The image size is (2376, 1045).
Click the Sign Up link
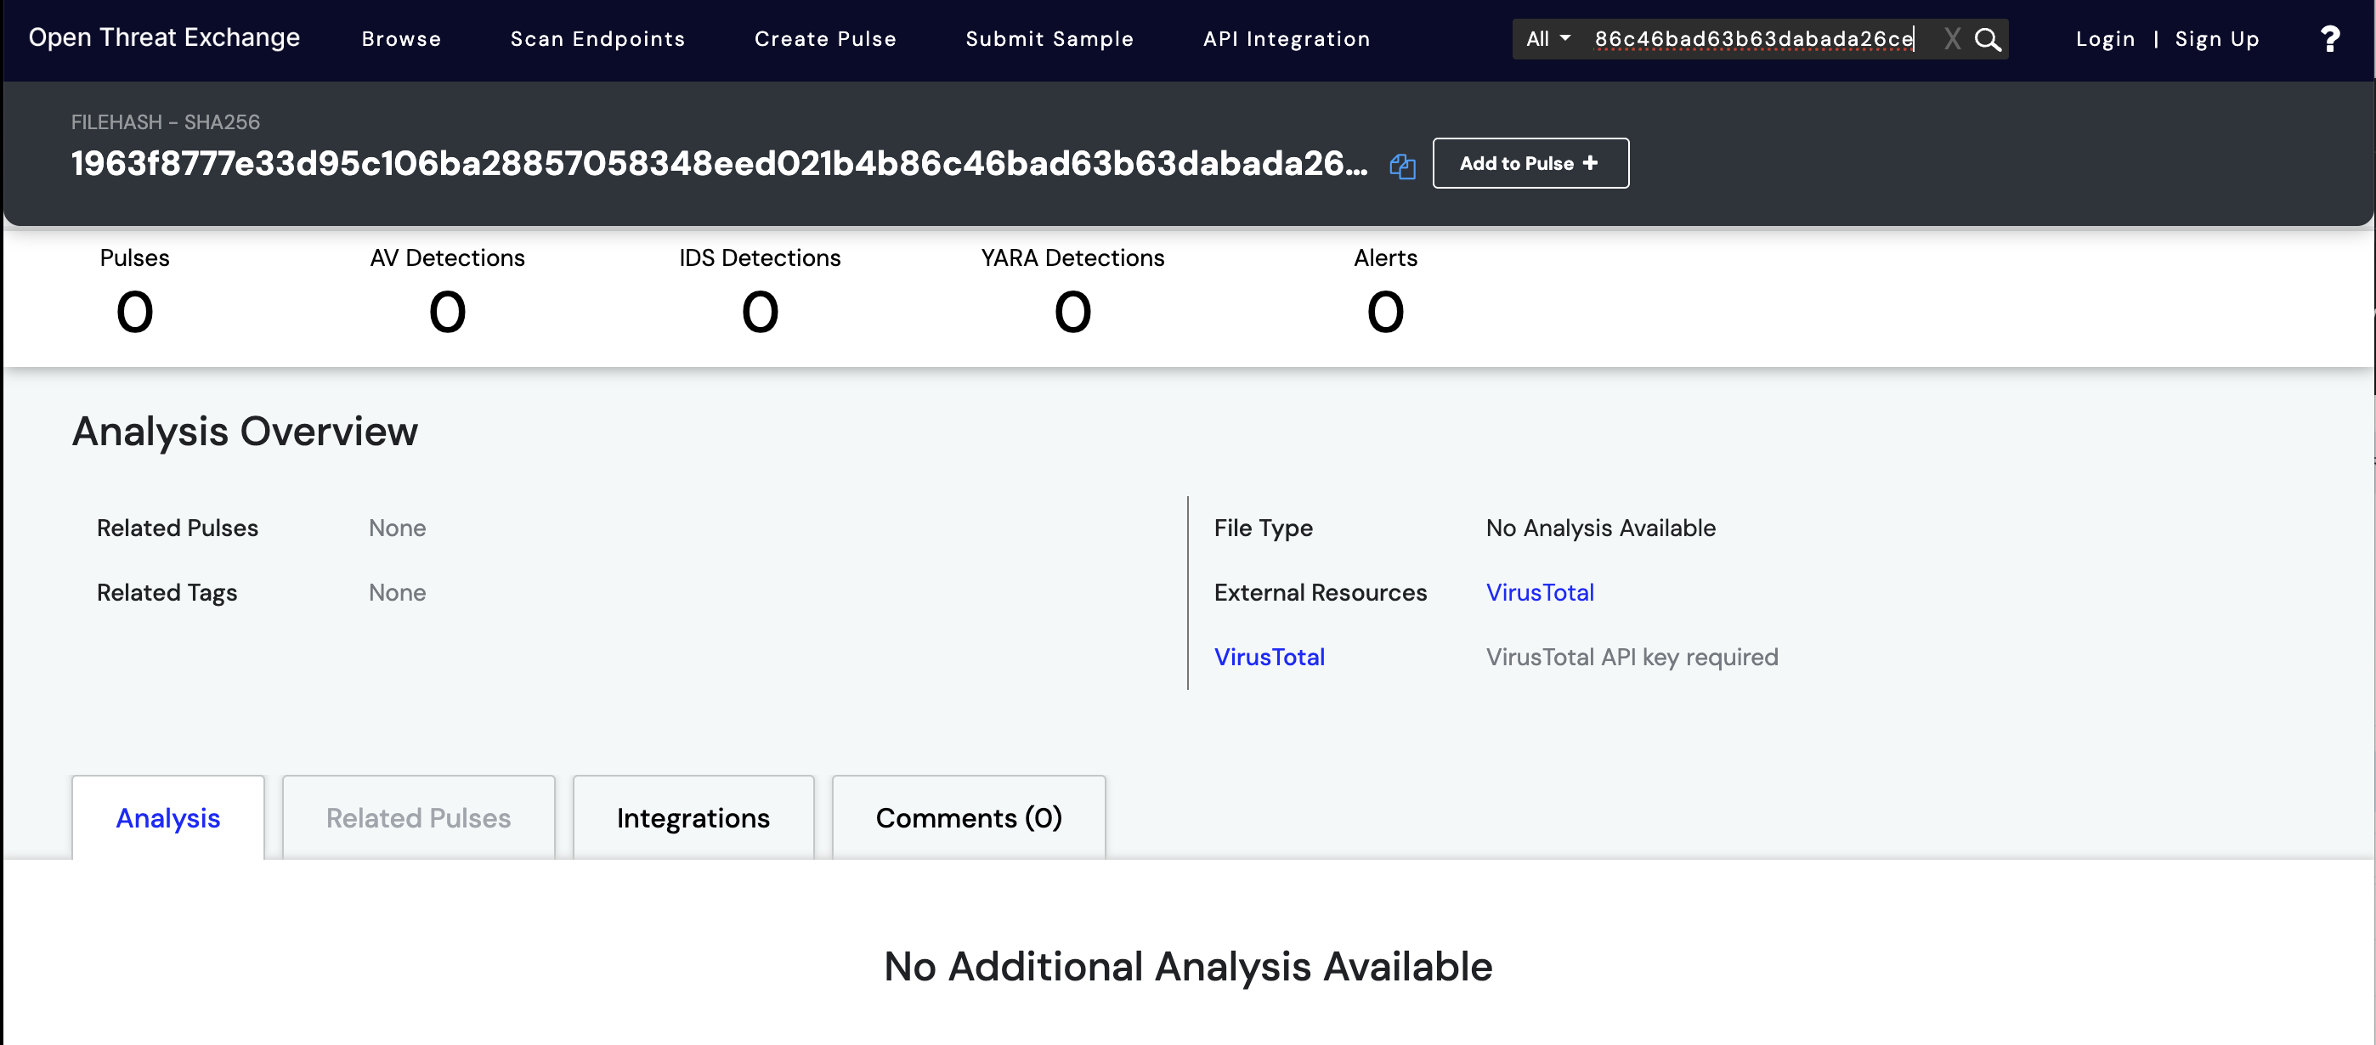pyautogui.click(x=2216, y=39)
